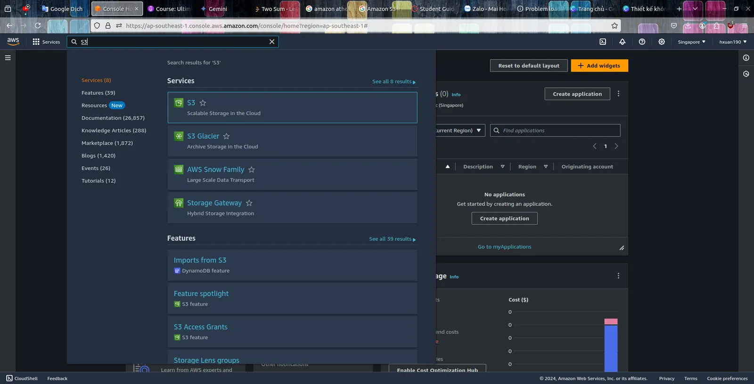Click the Add widgets button
754x384 pixels.
(599, 66)
